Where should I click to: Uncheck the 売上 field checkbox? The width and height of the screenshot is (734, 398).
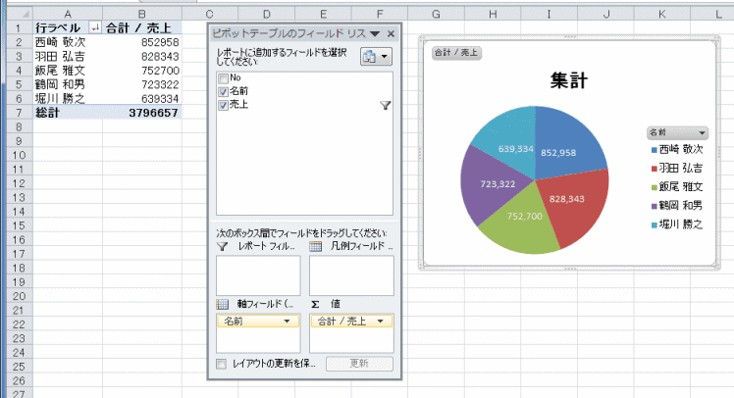tap(224, 105)
